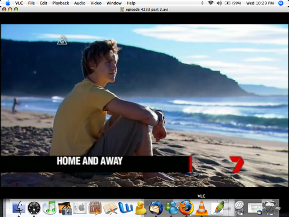Viewport: 289px width, 217px height.
Task: Click the VLC cone icon in Dock
Action: tap(202, 208)
